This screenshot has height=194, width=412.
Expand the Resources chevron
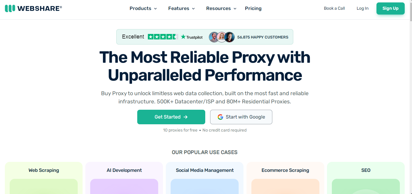pos(235,9)
